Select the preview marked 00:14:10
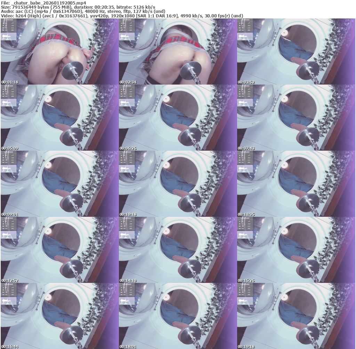356x349 pixels. click(x=178, y=250)
